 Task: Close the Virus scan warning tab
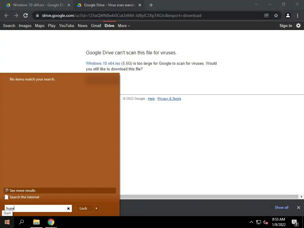pos(140,5)
